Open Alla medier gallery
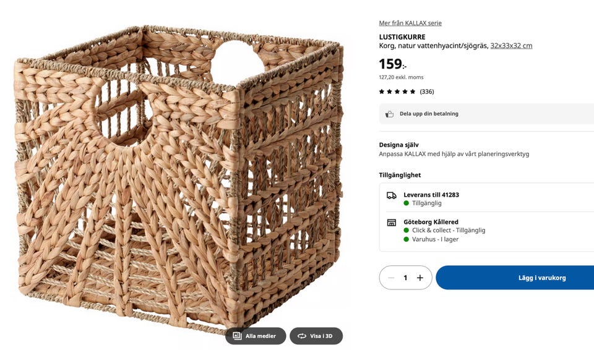Viewport: 594px width, 350px height. tap(256, 336)
